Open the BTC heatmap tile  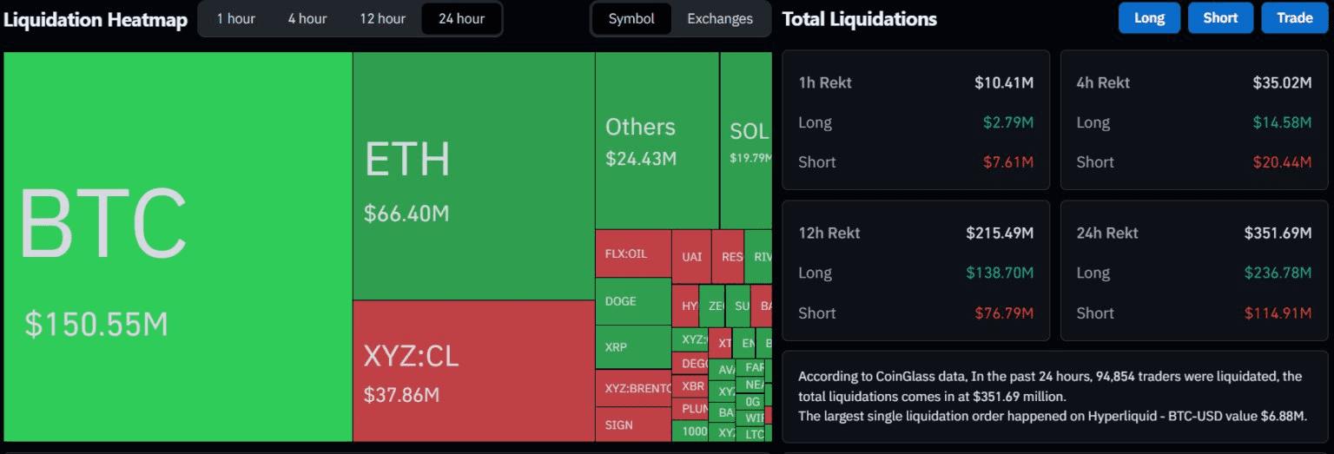[x=178, y=247]
